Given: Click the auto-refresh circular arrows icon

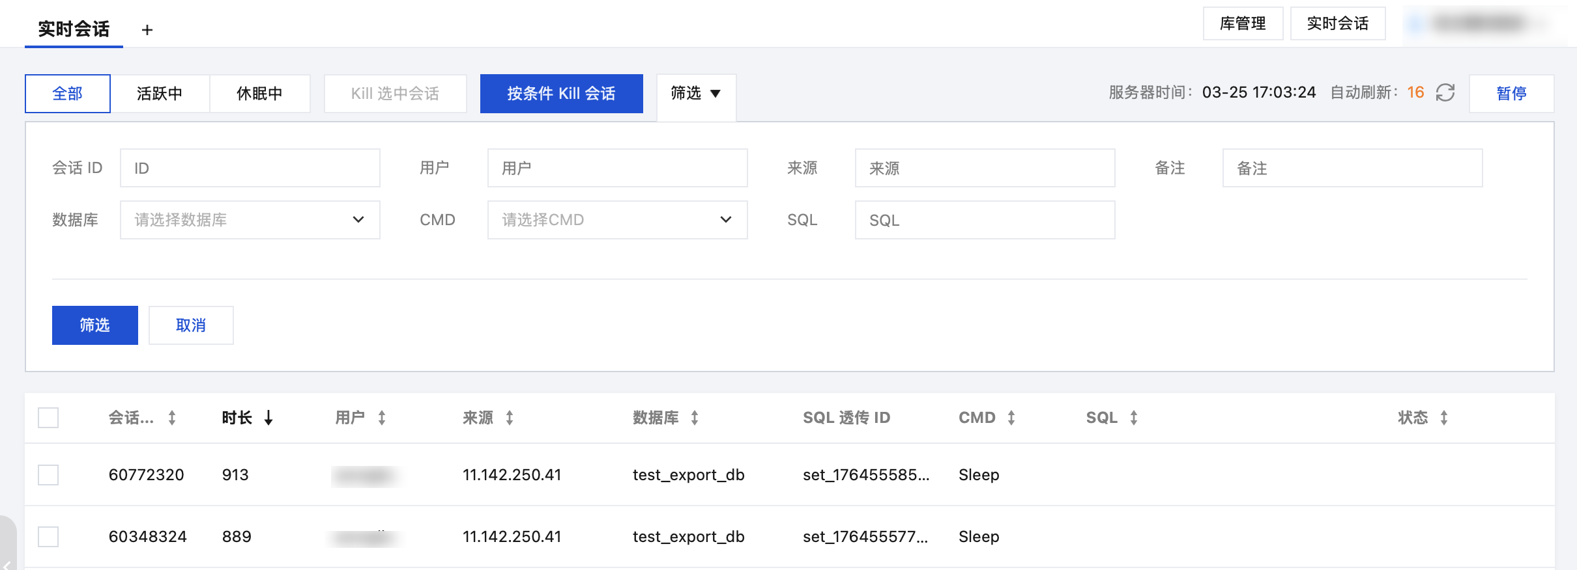Looking at the screenshot, I should 1445,93.
